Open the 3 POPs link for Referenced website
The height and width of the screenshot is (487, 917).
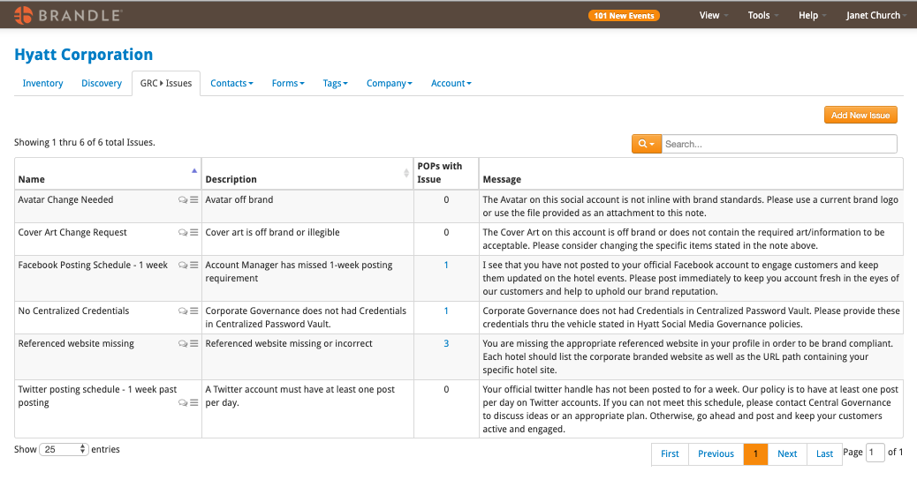point(446,343)
